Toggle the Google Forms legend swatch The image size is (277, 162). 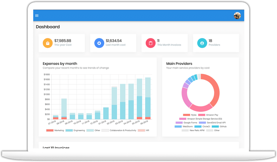[179, 123]
